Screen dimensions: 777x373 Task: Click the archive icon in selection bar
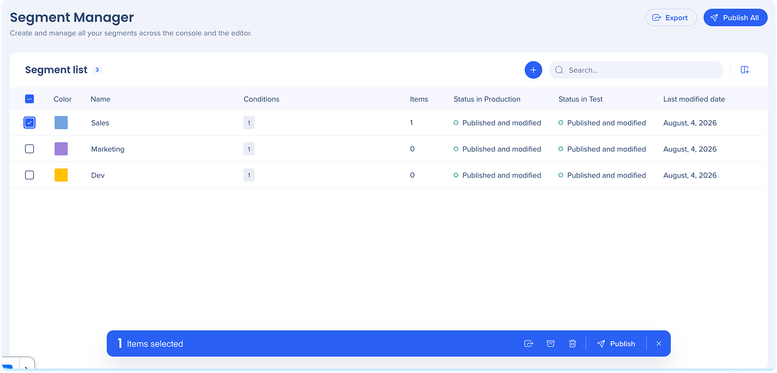[550, 344]
